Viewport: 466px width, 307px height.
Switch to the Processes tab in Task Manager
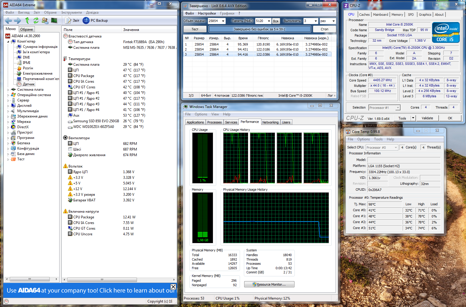[214, 122]
